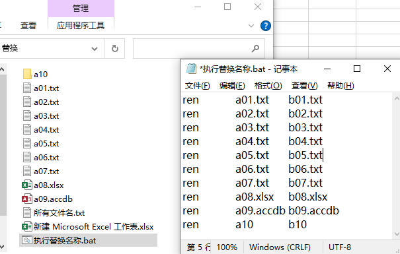The height and width of the screenshot is (254, 400).
Task: Minimize the Explorer window
Action: click(x=198, y=7)
